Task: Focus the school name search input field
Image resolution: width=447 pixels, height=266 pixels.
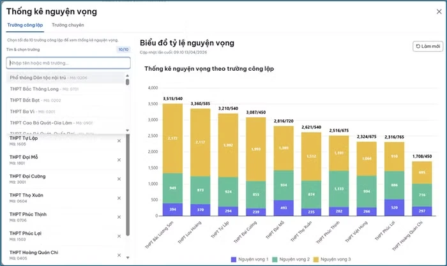Action: coord(68,63)
